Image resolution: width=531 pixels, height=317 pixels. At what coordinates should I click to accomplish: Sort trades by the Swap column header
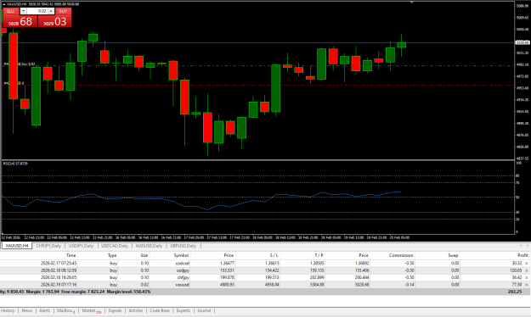click(x=453, y=255)
